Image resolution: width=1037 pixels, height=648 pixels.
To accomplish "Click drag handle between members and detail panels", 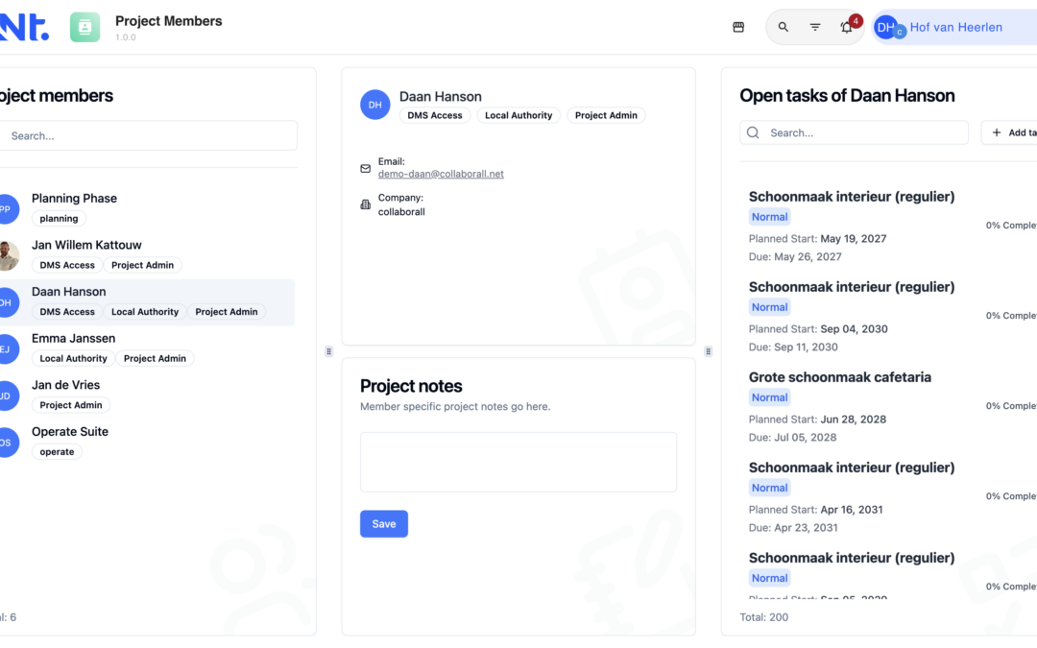I will coord(328,351).
